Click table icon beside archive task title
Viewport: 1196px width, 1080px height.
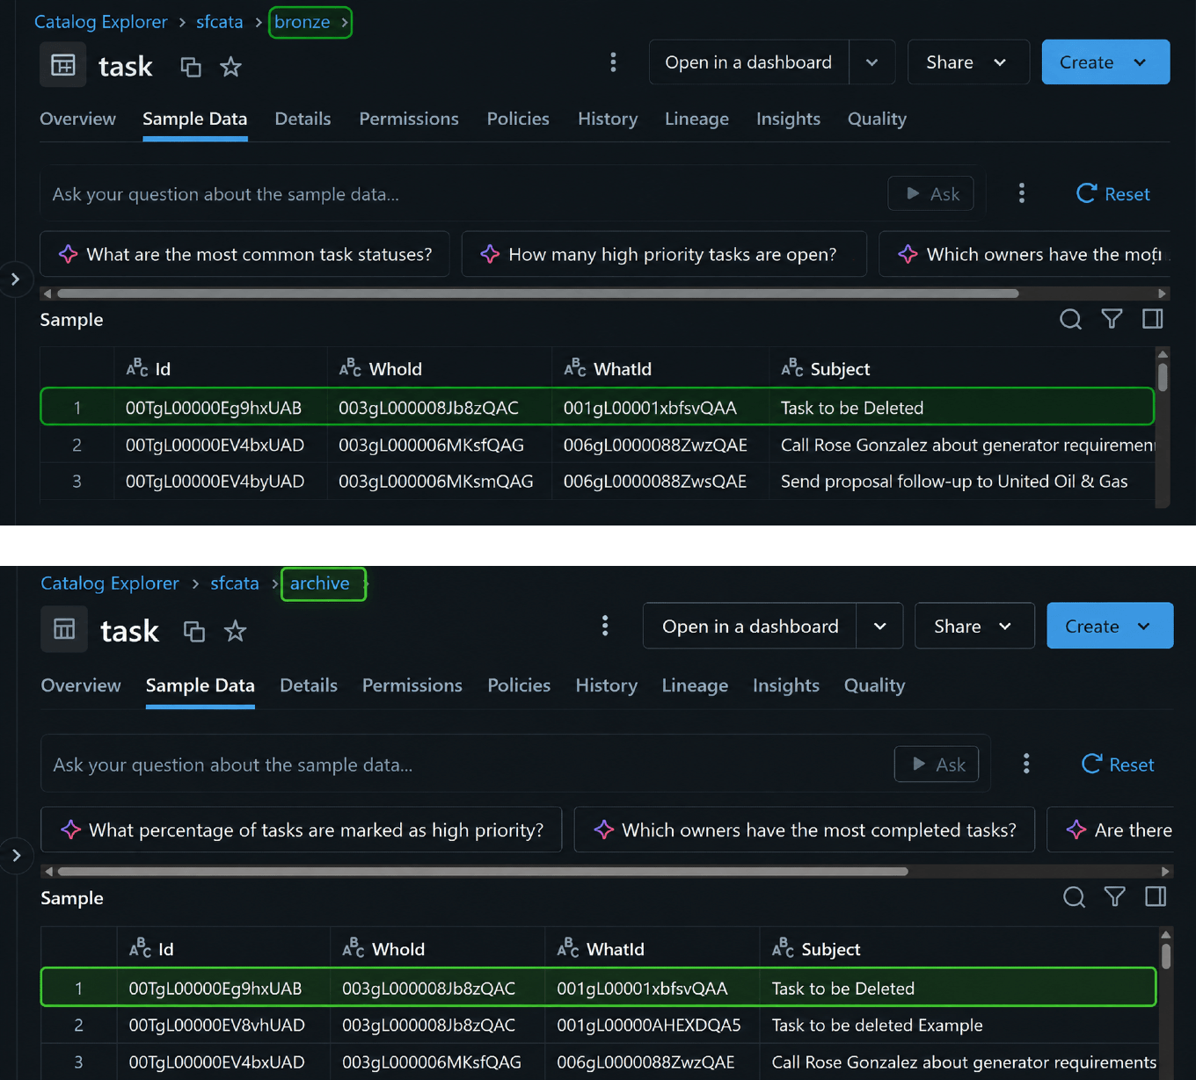pos(64,629)
